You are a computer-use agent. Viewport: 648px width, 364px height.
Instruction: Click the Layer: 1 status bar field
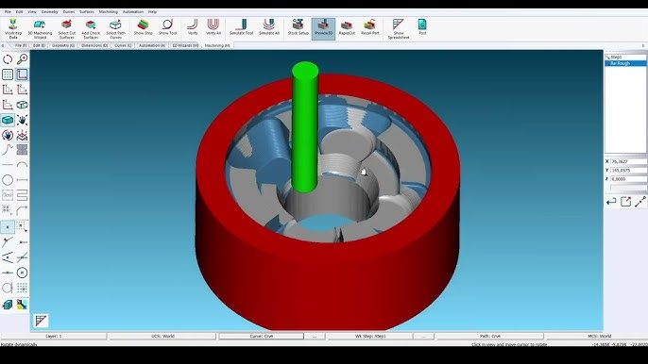54,337
